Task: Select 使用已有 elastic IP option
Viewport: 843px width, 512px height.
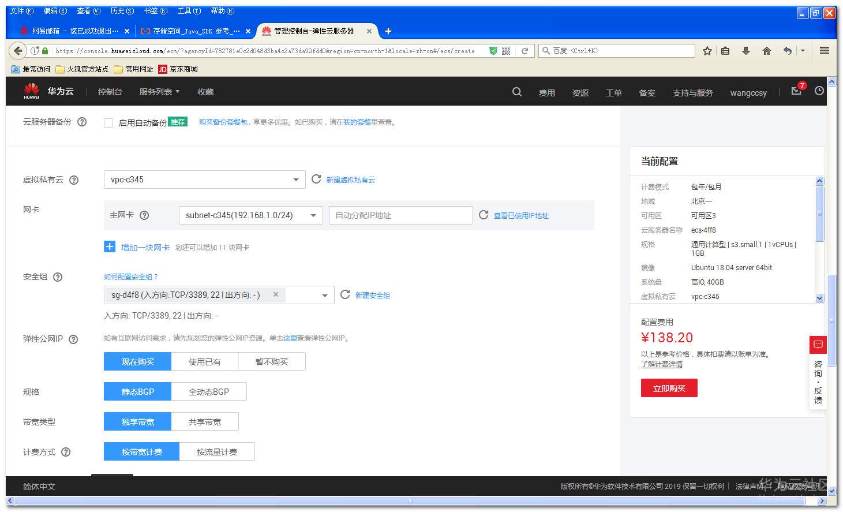Action: [x=205, y=361]
